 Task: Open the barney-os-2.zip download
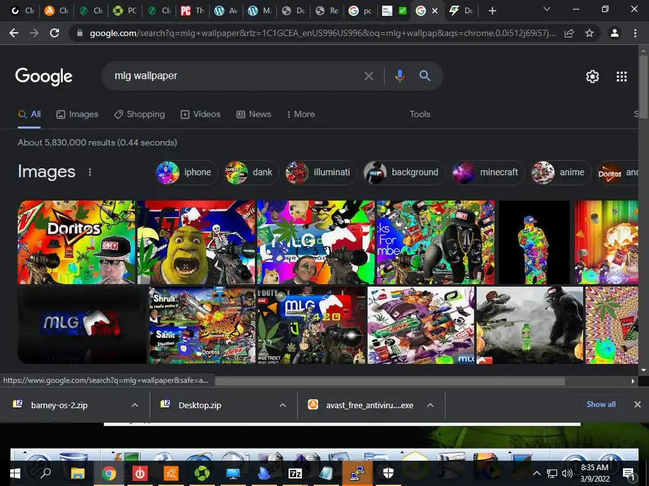point(59,405)
